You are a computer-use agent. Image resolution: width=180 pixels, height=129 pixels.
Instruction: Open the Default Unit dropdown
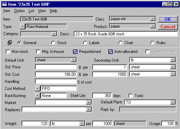pos(73,60)
